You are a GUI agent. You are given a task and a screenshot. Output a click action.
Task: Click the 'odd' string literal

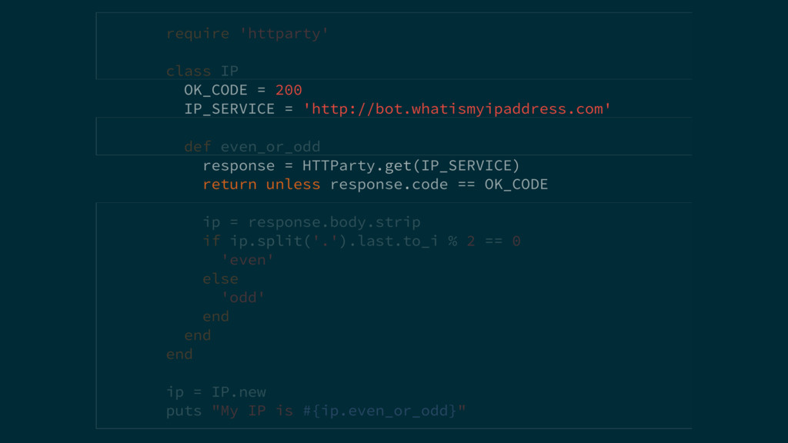243,298
